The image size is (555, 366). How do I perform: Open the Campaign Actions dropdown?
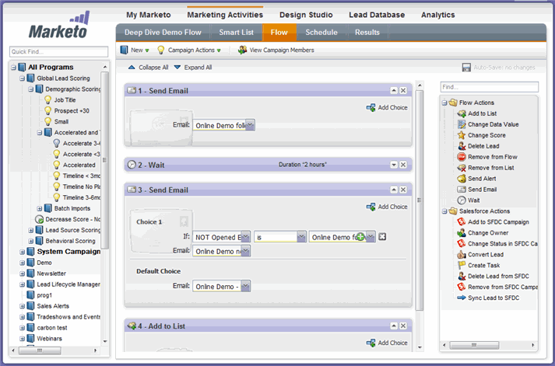pos(191,50)
